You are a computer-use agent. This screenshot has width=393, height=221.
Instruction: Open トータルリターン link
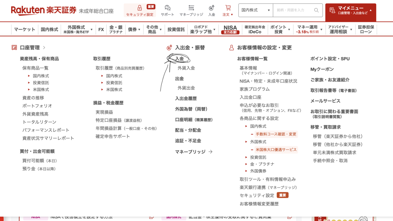tap(39, 122)
